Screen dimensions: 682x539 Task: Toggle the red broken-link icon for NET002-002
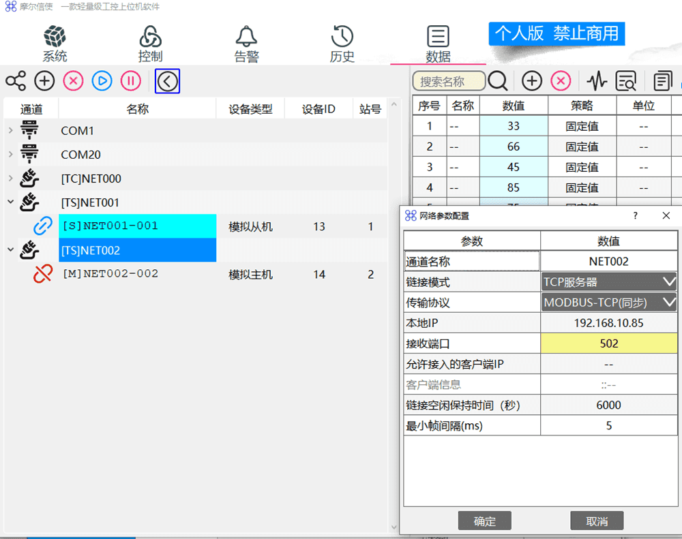(43, 274)
